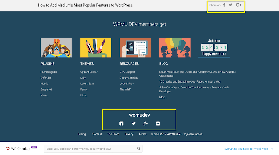Viewport: 279px width, 155px height.
Task: Open the BLOG section heading
Action: coord(163,64)
